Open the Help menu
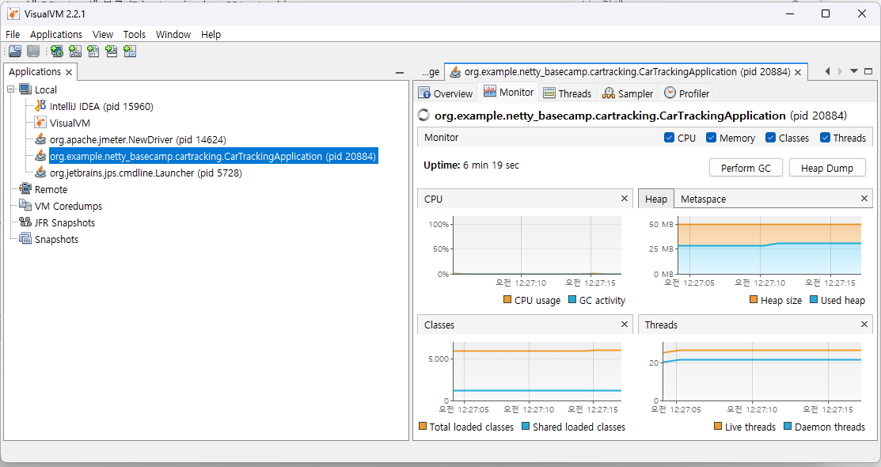Screen dimensions: 881x467 click(x=211, y=34)
